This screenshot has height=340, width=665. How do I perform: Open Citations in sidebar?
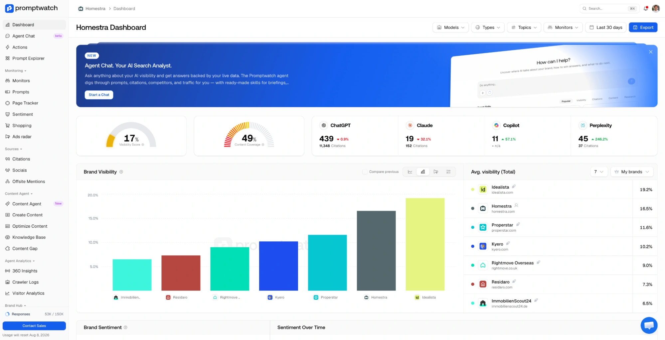tap(34, 159)
